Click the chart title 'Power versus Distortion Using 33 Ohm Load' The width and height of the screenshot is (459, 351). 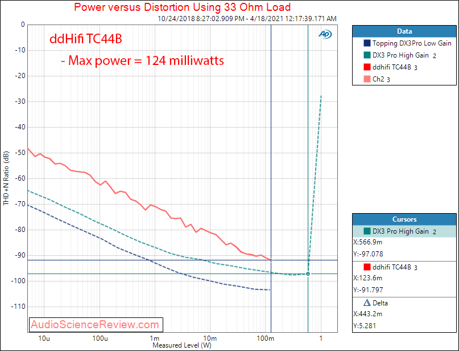(183, 7)
